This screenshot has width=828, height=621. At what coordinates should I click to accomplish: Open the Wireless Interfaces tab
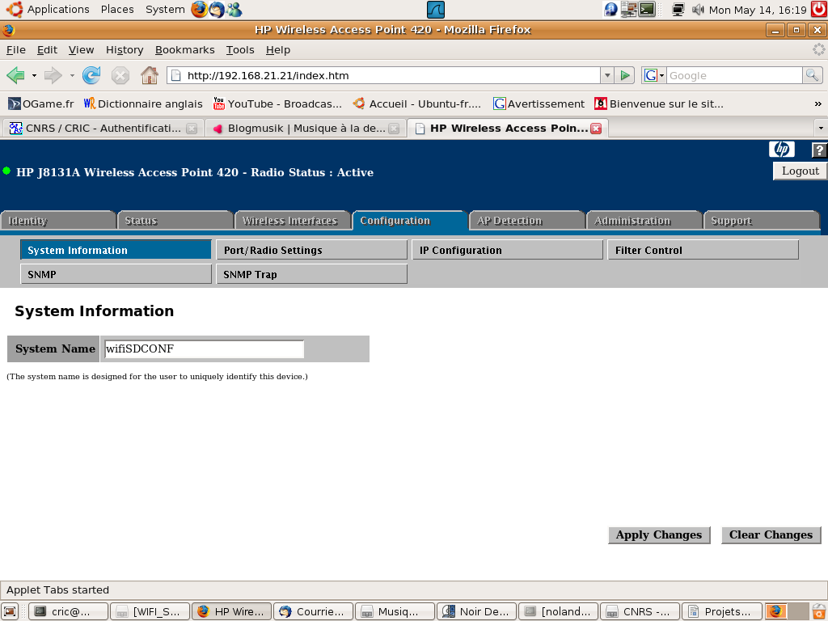pos(292,220)
